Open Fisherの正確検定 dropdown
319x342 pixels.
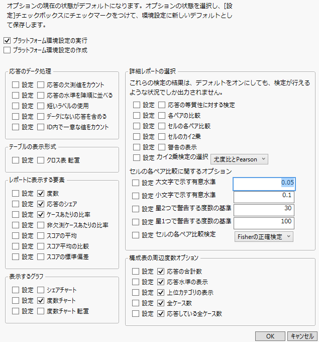(264, 237)
